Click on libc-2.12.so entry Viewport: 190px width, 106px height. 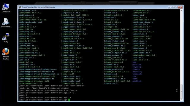click(x=26, y=29)
